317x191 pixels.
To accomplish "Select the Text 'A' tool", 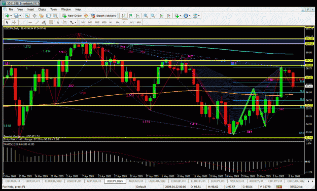I will click(58, 22).
